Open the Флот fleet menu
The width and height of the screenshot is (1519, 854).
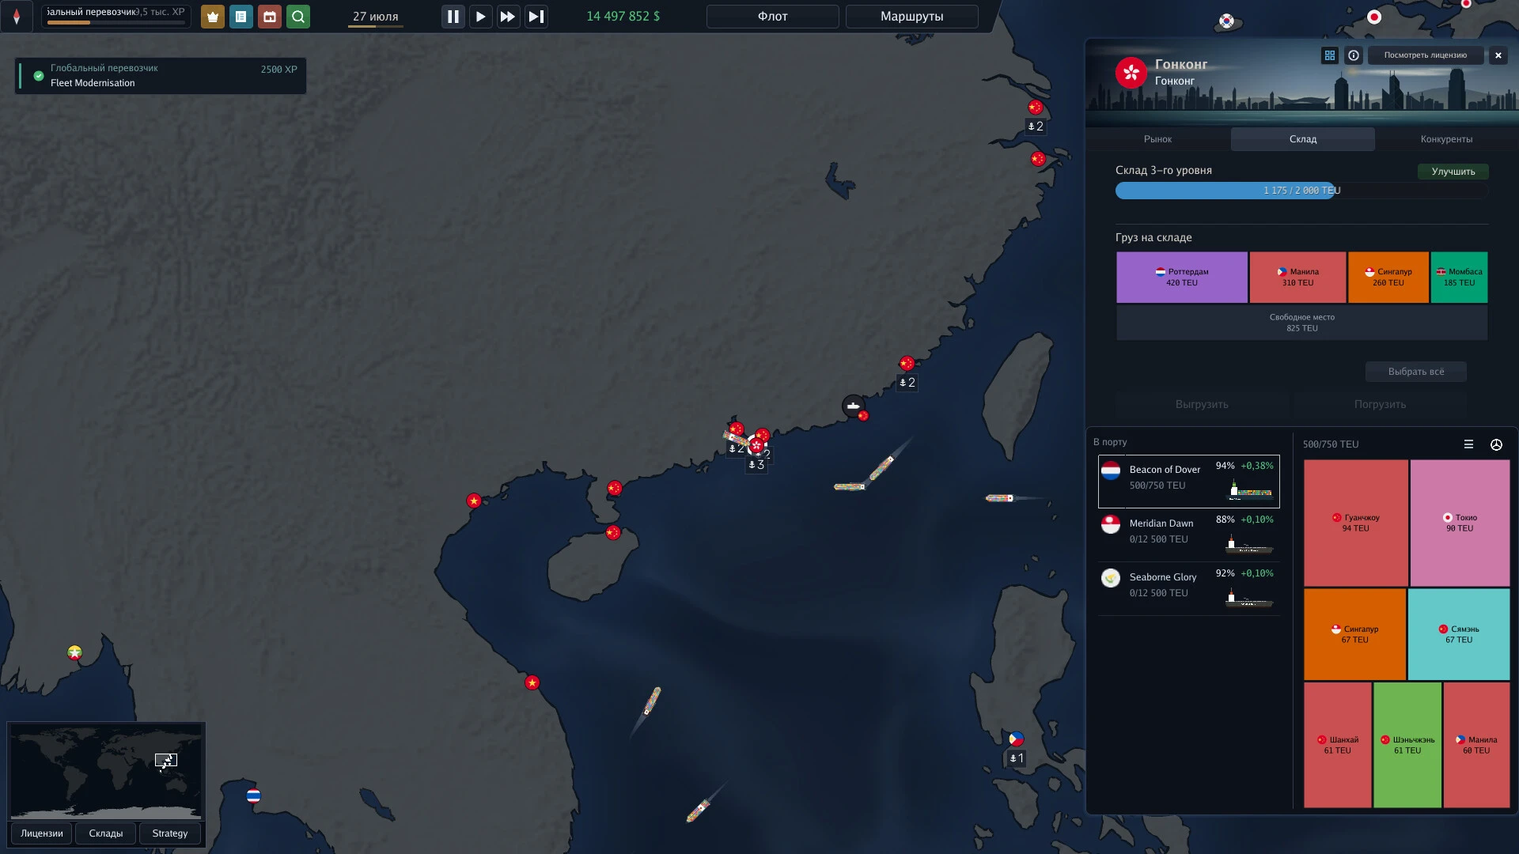coord(772,17)
